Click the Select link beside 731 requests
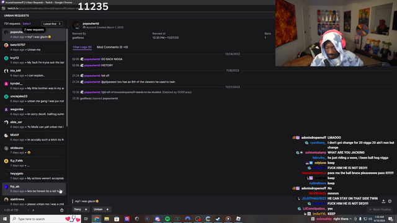Viewport: 397px width, 223px height. (x=27, y=24)
